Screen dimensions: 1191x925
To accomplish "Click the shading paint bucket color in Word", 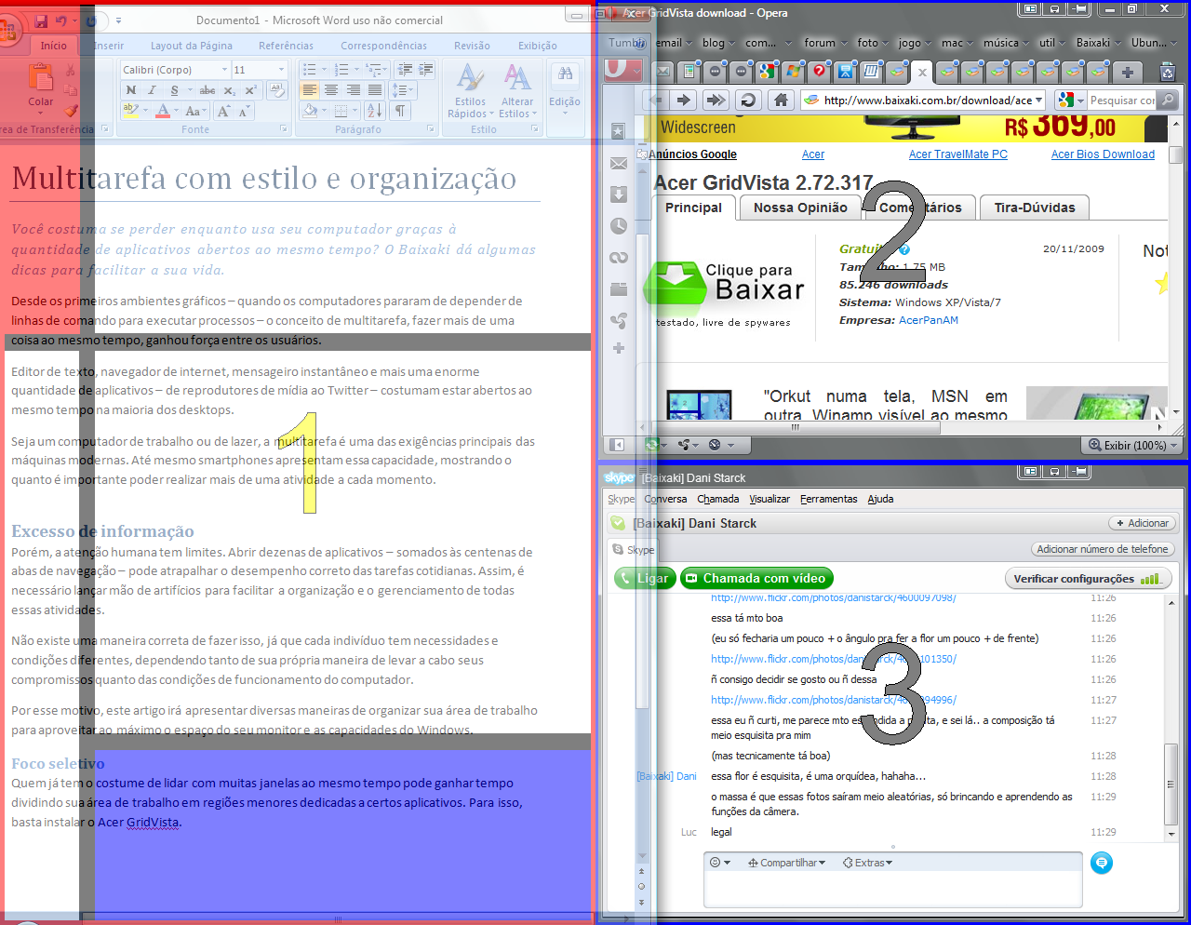I will coord(311,111).
